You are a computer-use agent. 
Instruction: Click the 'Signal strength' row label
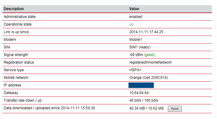pos(16,55)
